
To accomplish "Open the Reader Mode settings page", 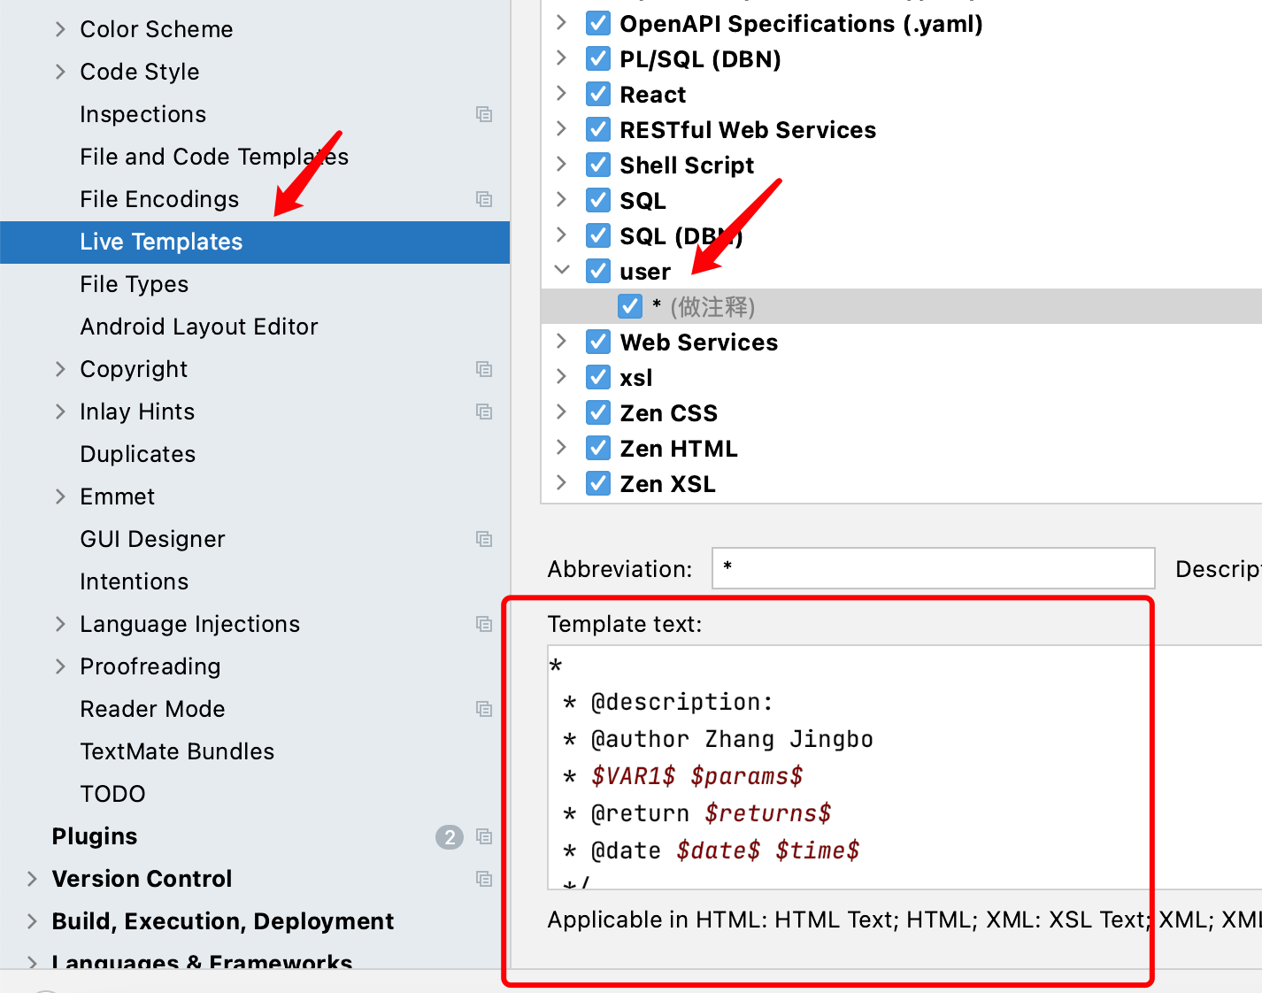I will [152, 709].
